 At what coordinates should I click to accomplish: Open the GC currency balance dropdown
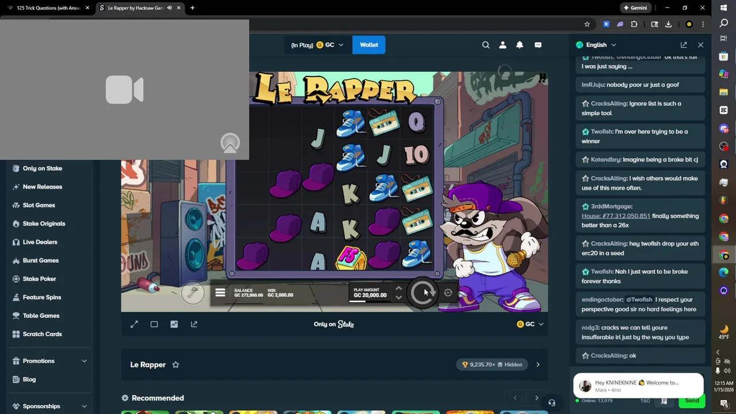coord(317,45)
